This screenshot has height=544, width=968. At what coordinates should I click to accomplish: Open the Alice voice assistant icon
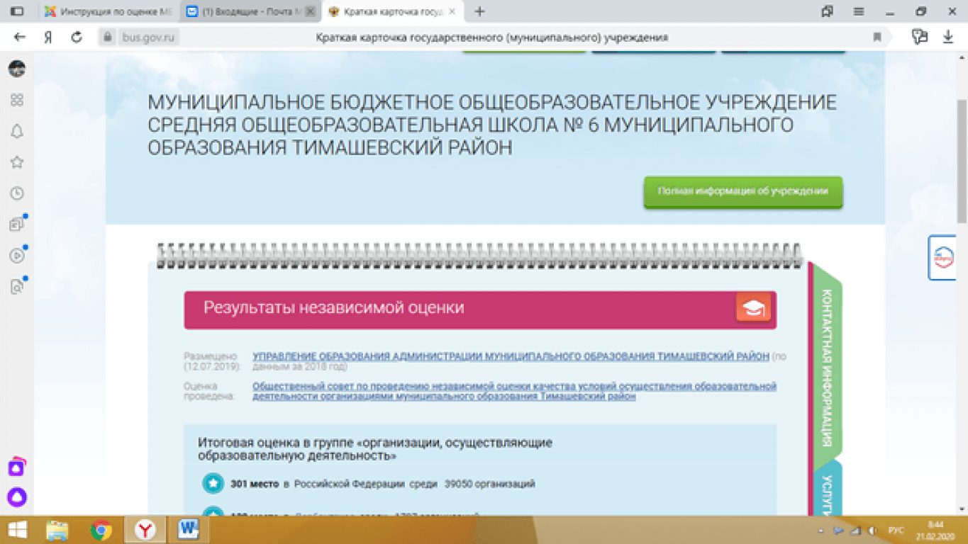tap(17, 497)
